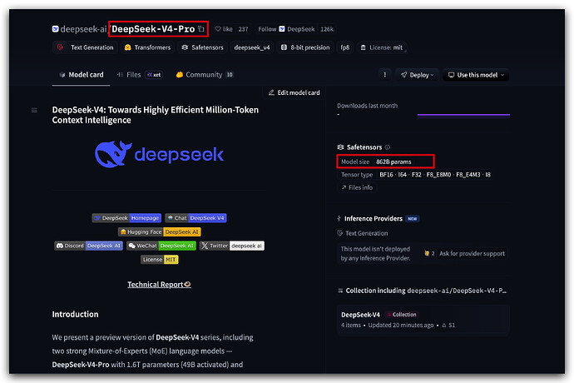Open the Hugging Face DeepSeek AI badge
The image size is (574, 383).
[x=160, y=232]
